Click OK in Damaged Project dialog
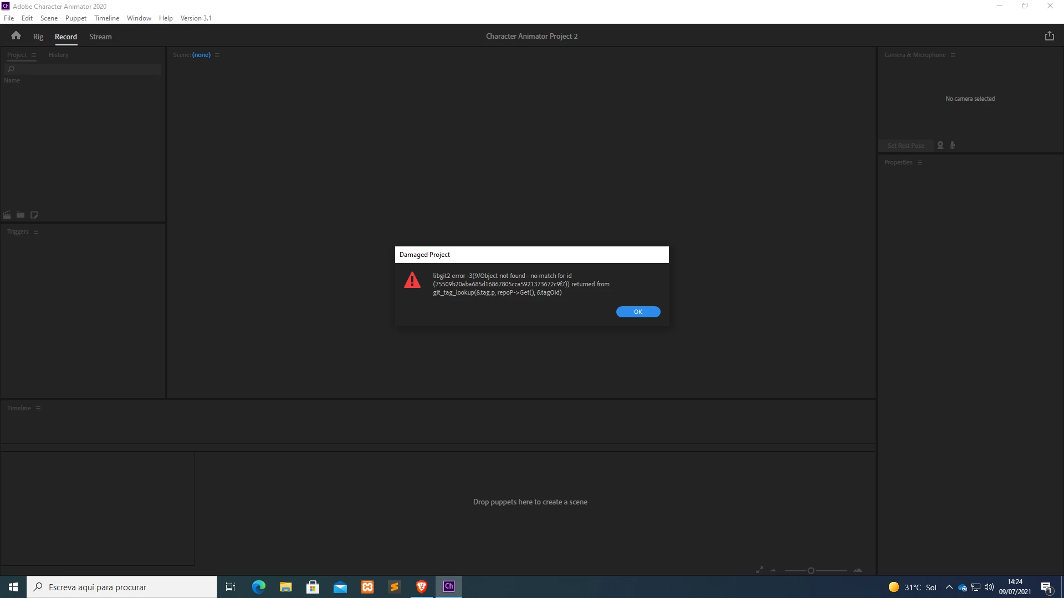 tap(638, 312)
